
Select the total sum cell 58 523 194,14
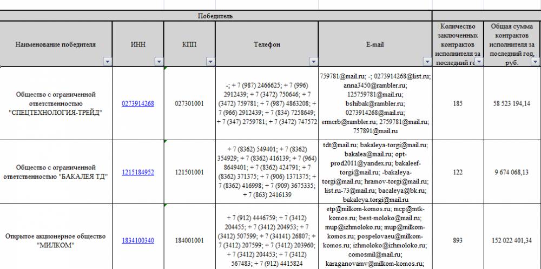coord(511,103)
